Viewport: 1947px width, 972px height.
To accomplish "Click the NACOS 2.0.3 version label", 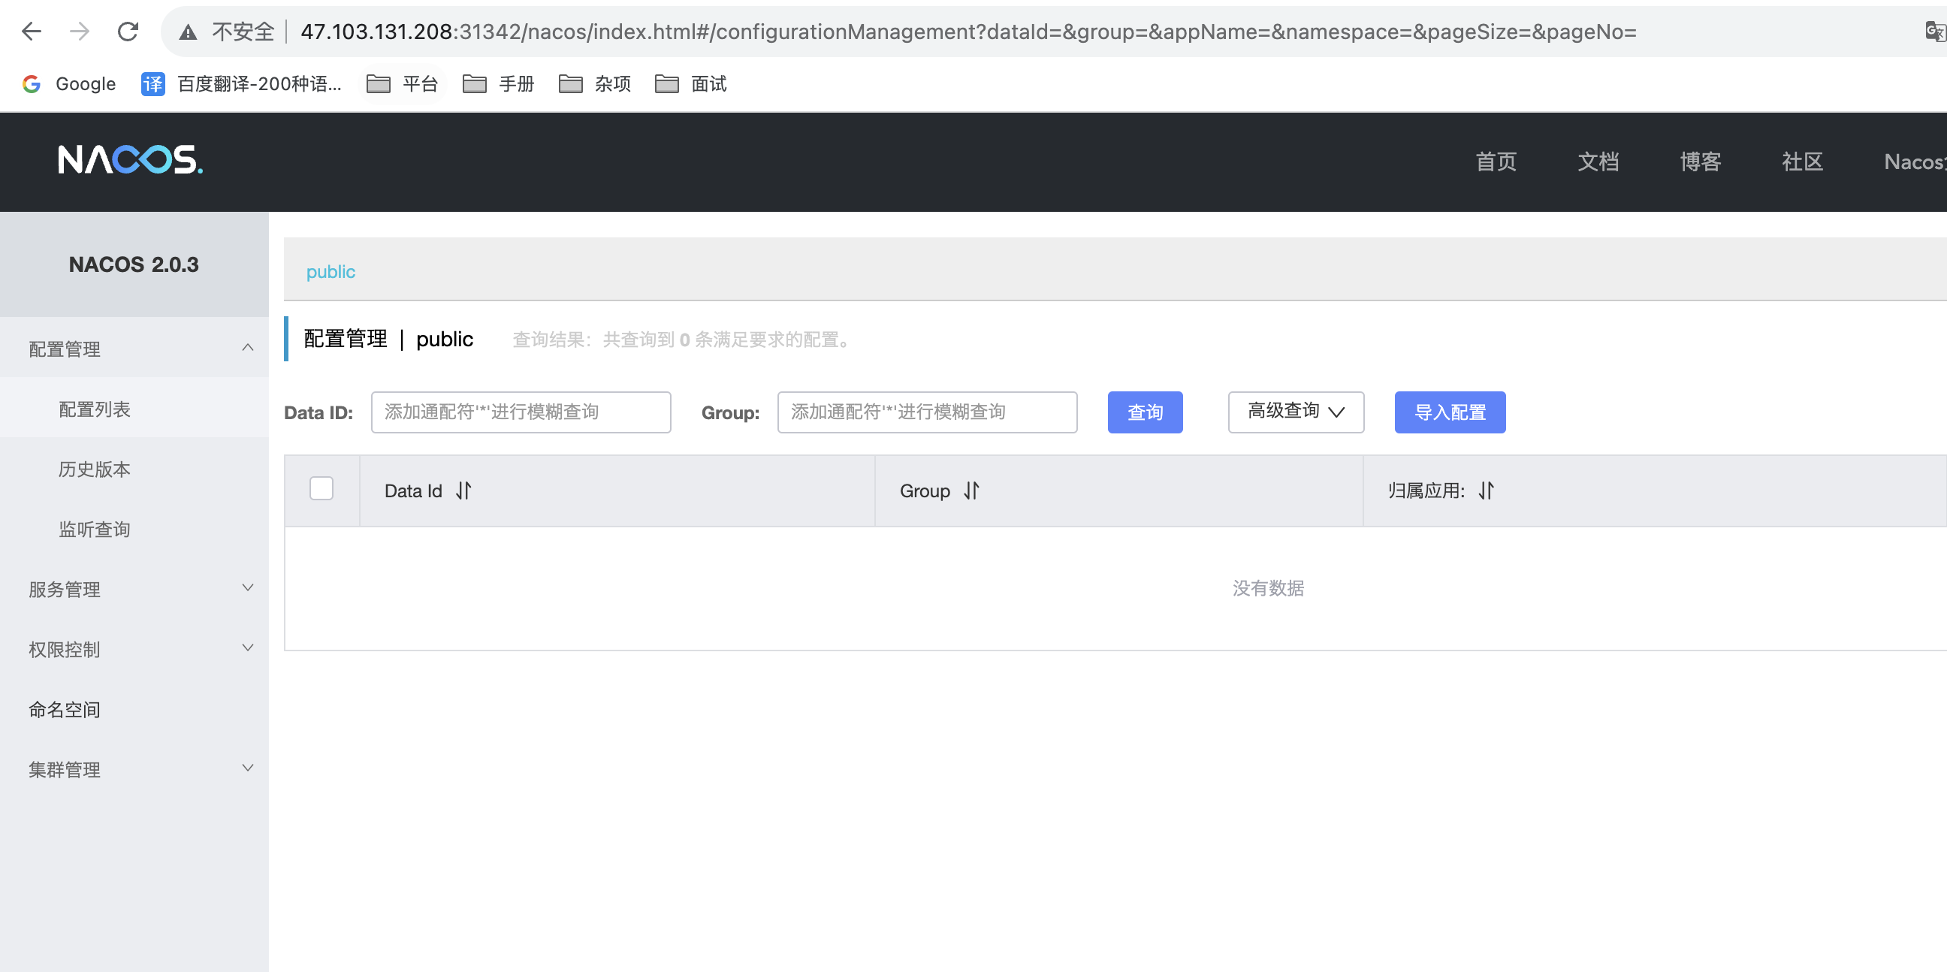I will coord(134,264).
